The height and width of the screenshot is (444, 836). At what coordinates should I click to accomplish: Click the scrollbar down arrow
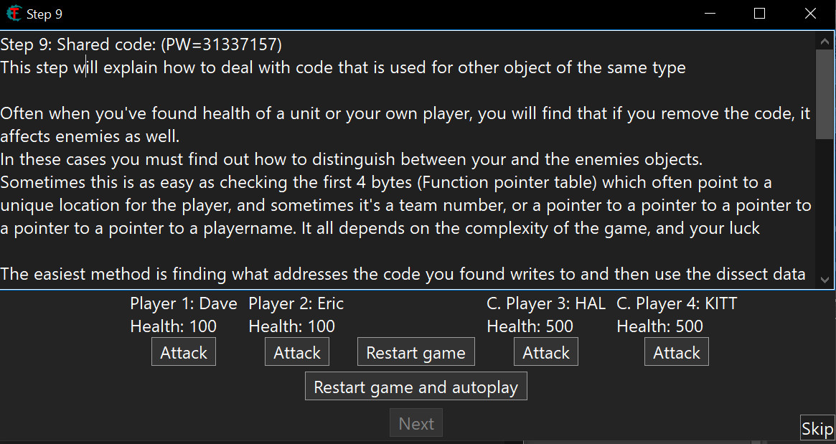[x=825, y=279]
